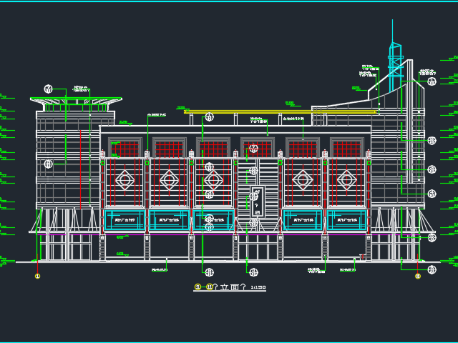458x343 pixels.
Task: Select the circular callout on the left tower facade
Action: coord(49,164)
